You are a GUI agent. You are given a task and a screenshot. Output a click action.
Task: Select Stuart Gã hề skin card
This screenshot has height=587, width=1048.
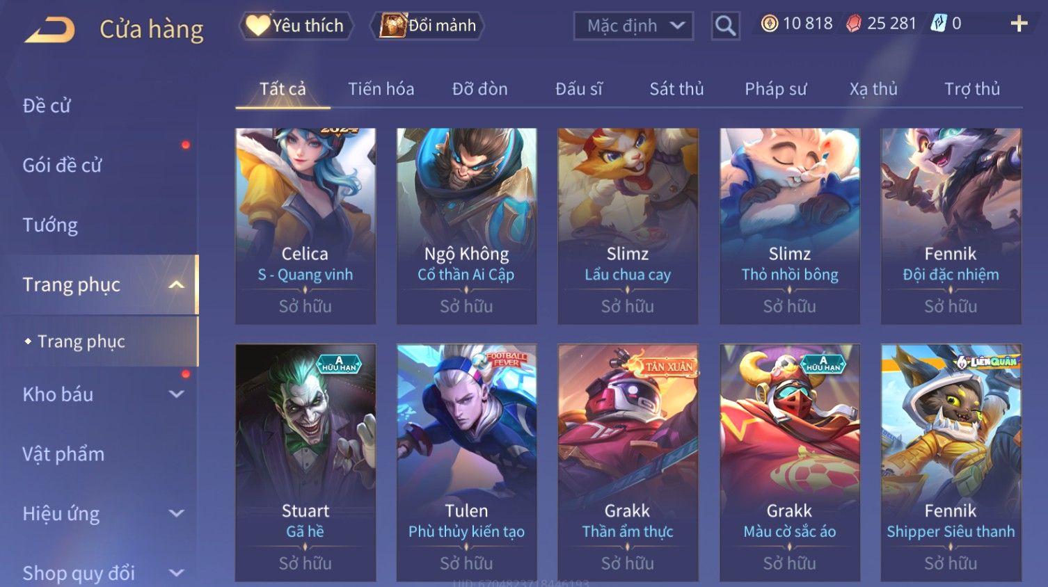coord(305,463)
